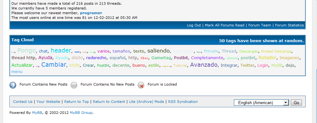Screen dimensions: 317x123
Task: Open RSS Syndication feed link
Action: (x=183, y=102)
